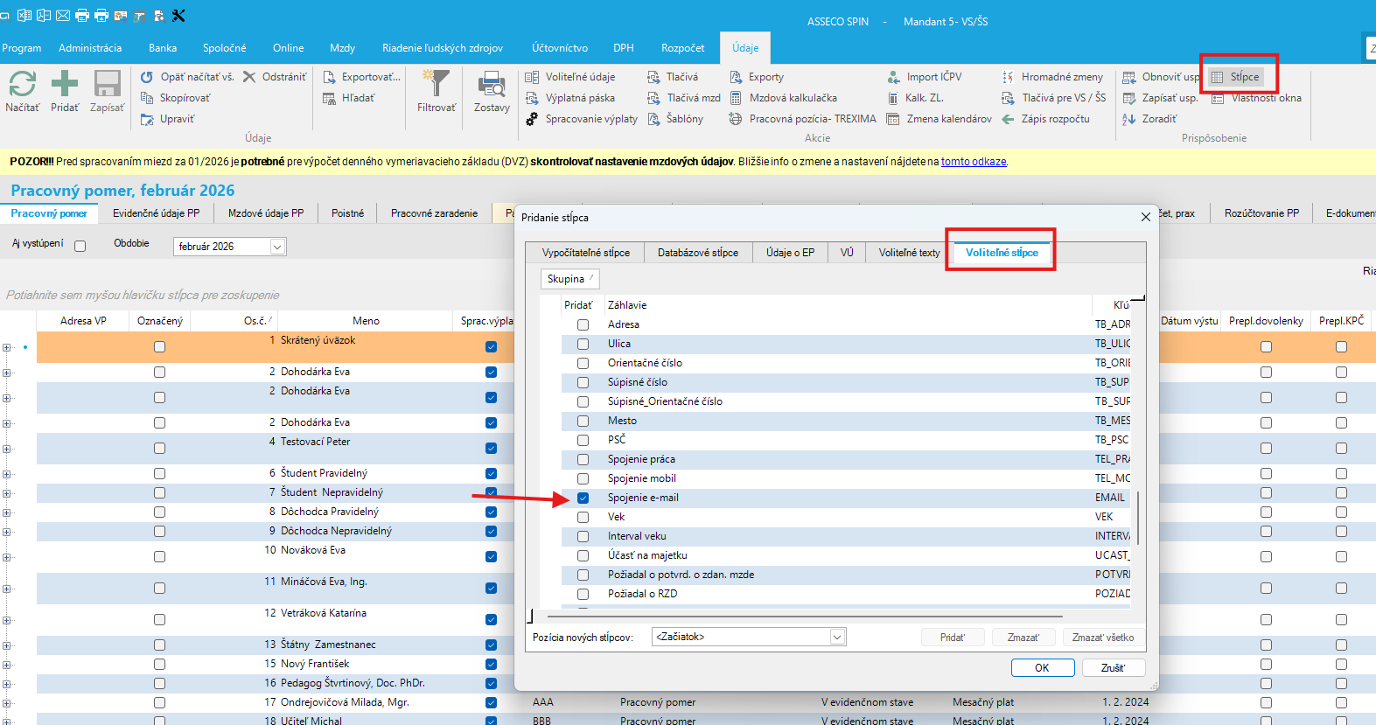Open the Filtrovať funnel tool
Viewport: 1376px width, 725px height.
pos(436,85)
